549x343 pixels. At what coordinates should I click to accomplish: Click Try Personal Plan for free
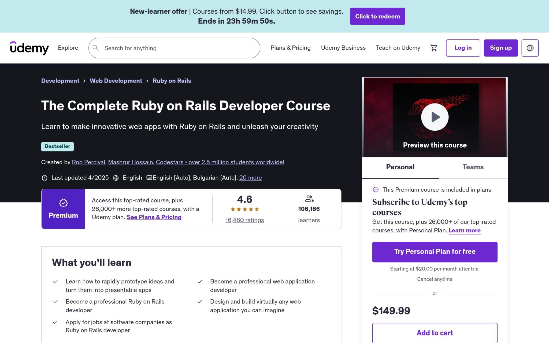[435, 252]
